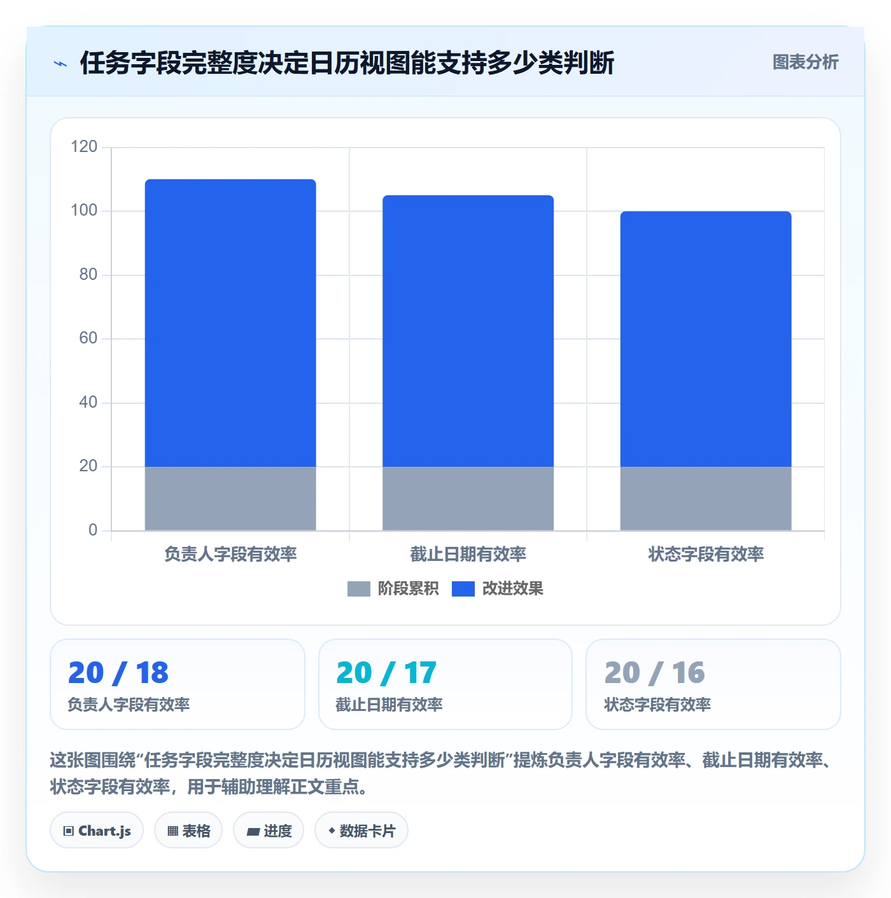Click the grid icon in 表格 tag
Viewport: 891px width, 898px height.
172,831
